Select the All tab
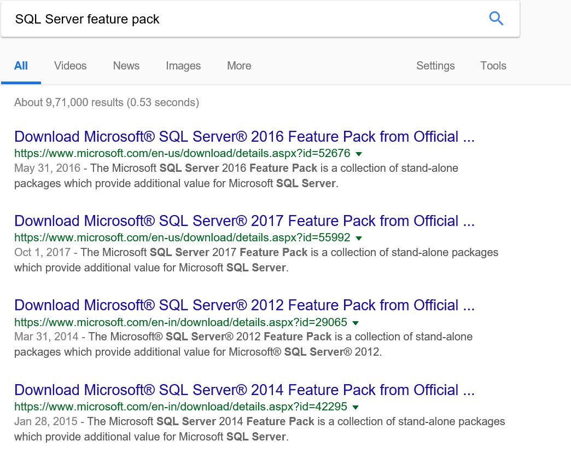The width and height of the screenshot is (571, 458). point(21,66)
